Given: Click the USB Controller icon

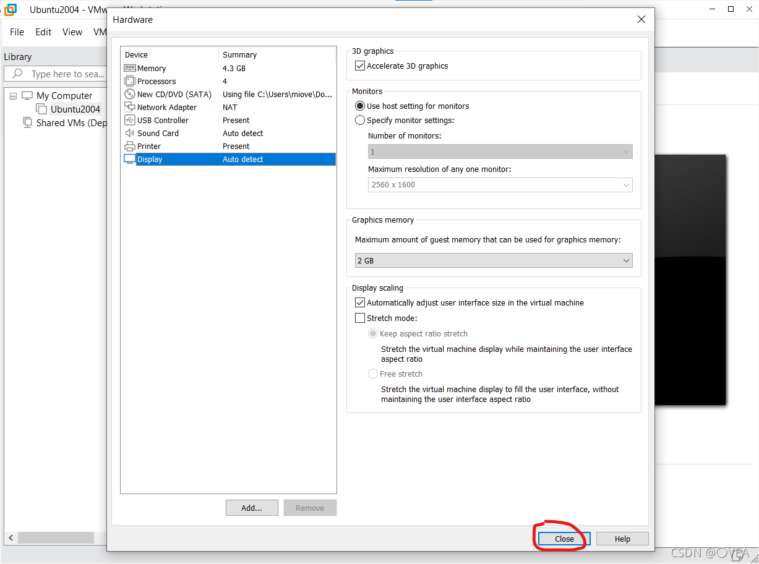Looking at the screenshot, I should pos(129,120).
